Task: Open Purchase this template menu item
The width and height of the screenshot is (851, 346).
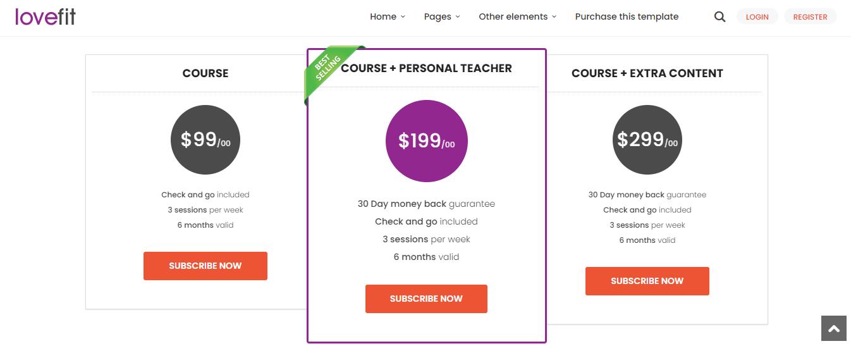Action: [627, 17]
